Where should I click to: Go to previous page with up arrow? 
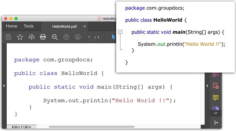(66, 37)
